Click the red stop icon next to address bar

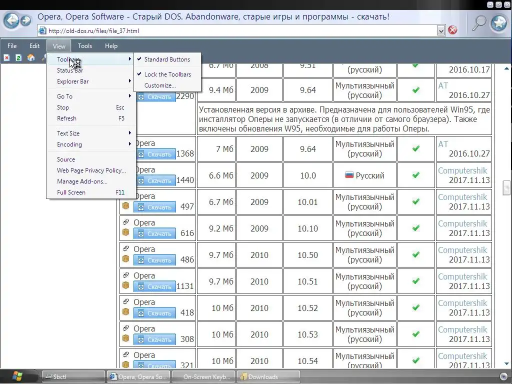click(452, 30)
